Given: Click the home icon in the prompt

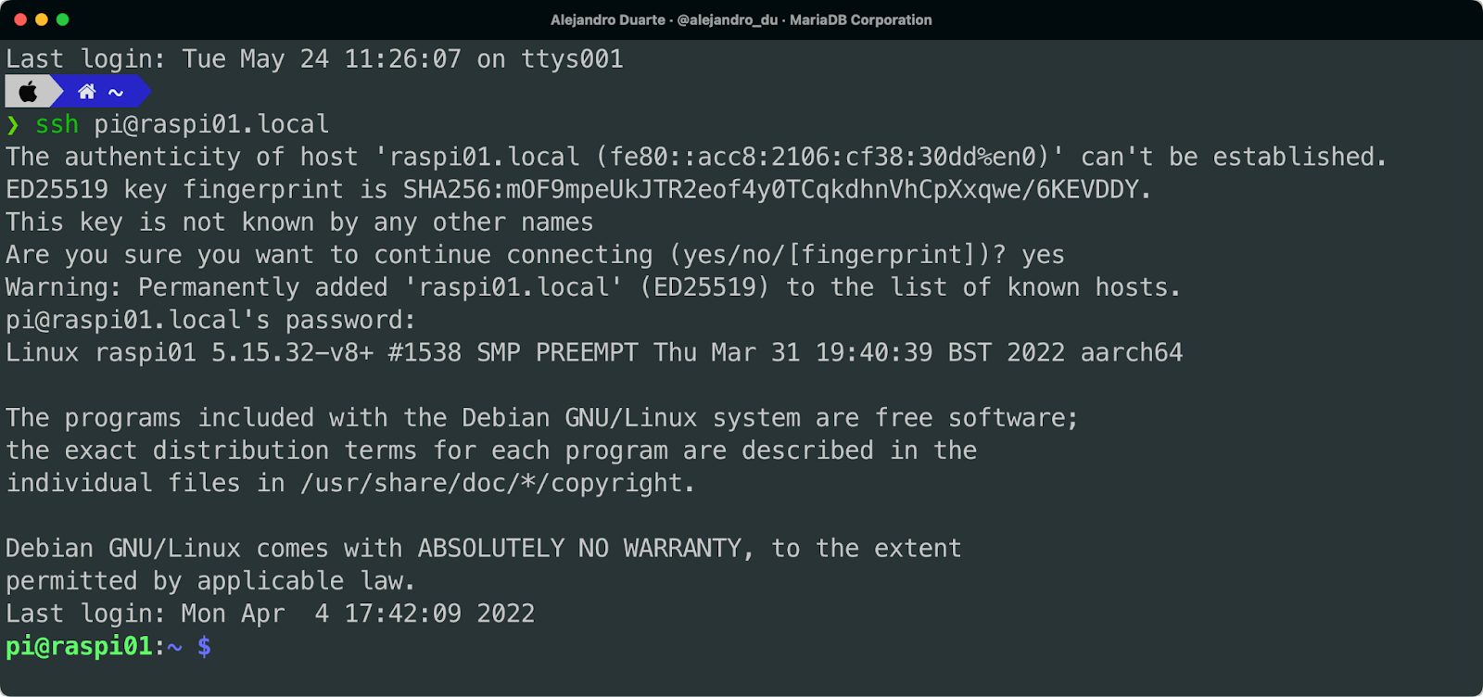Looking at the screenshot, I should coord(86,92).
